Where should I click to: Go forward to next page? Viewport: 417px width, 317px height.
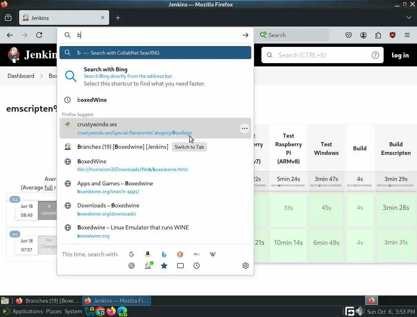click(x=24, y=35)
